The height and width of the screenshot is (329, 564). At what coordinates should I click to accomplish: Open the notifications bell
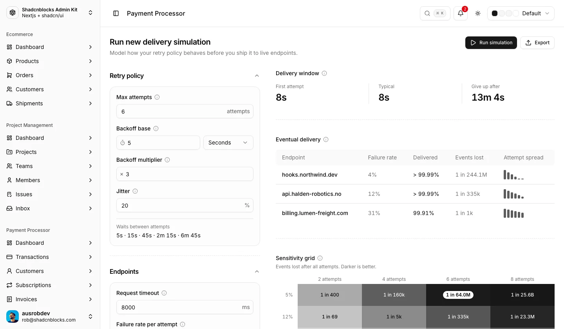[x=461, y=13]
